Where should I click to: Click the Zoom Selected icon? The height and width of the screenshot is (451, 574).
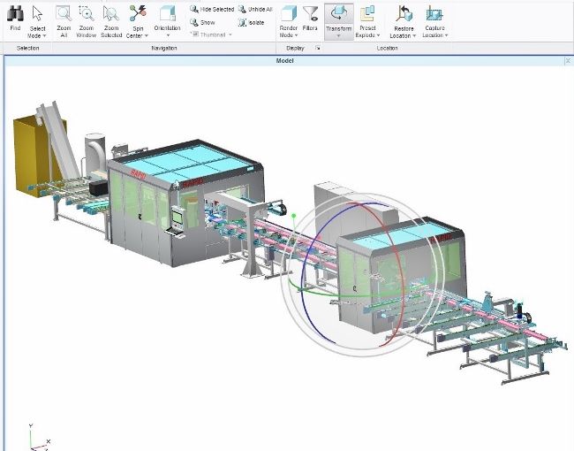(x=111, y=14)
